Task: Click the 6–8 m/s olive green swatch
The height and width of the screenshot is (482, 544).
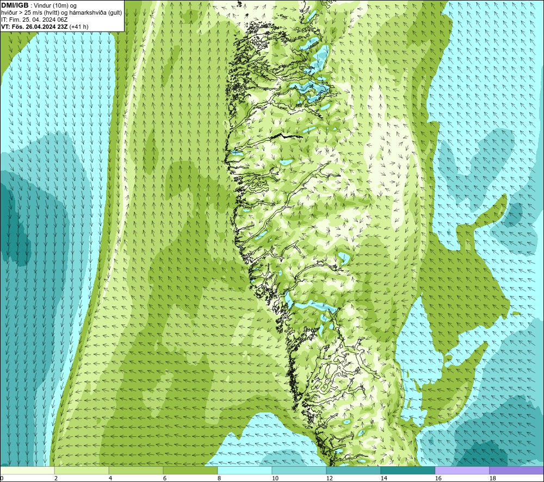Action: [x=190, y=471]
